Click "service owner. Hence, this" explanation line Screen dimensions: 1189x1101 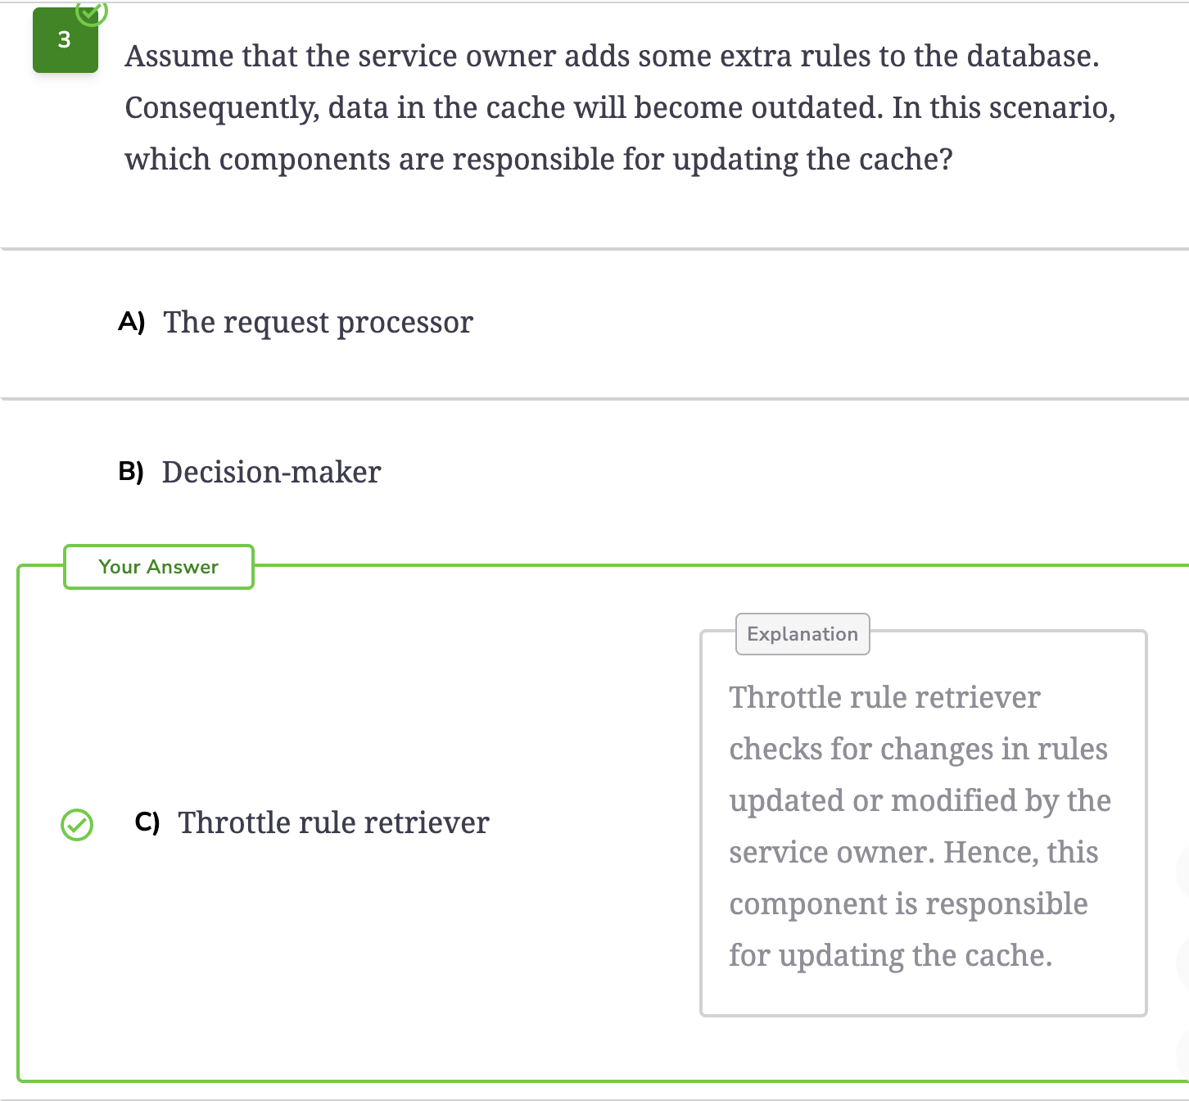pyautogui.click(x=914, y=853)
